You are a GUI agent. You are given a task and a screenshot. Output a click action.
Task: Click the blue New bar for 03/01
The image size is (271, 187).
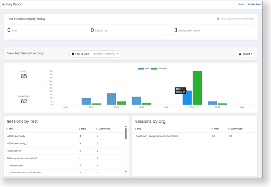(111, 99)
